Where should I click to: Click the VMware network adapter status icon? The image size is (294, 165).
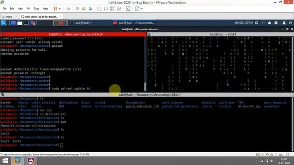[x=267, y=154]
